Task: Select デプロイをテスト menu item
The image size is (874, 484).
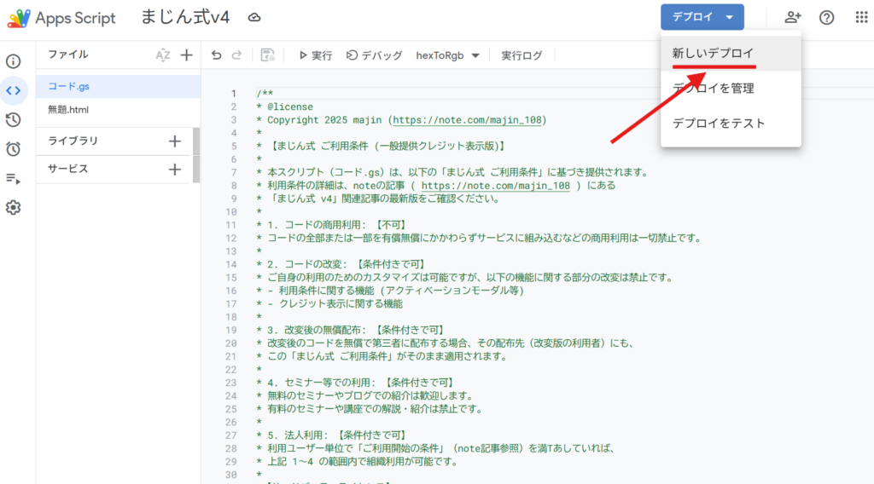Action: click(718, 123)
